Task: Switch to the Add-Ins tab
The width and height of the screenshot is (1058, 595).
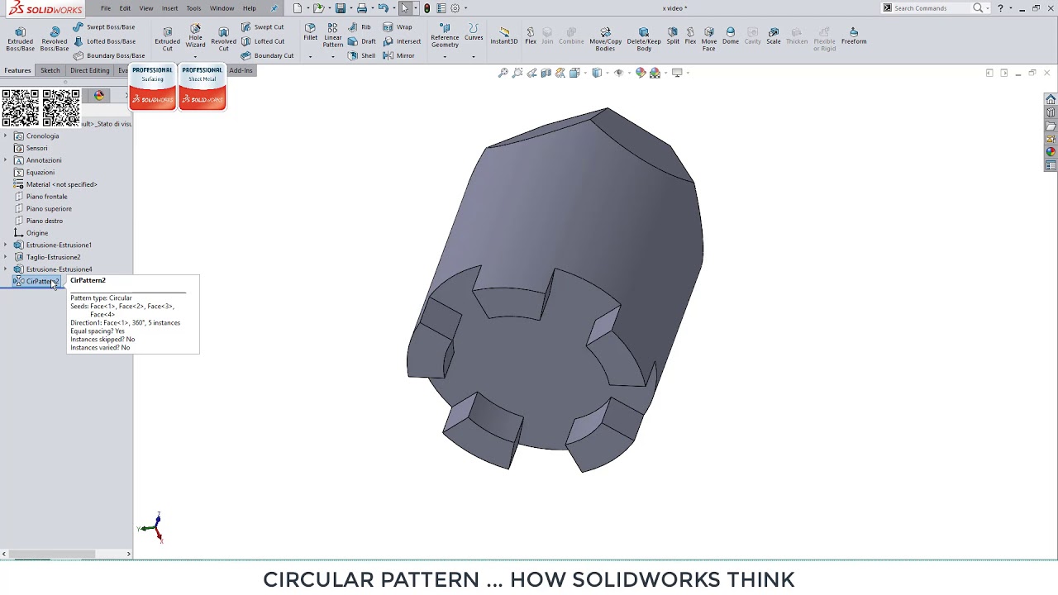Action: click(241, 70)
